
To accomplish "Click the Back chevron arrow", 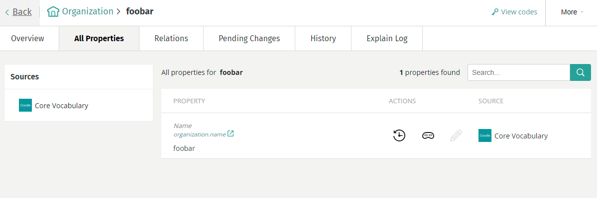I will point(7,12).
